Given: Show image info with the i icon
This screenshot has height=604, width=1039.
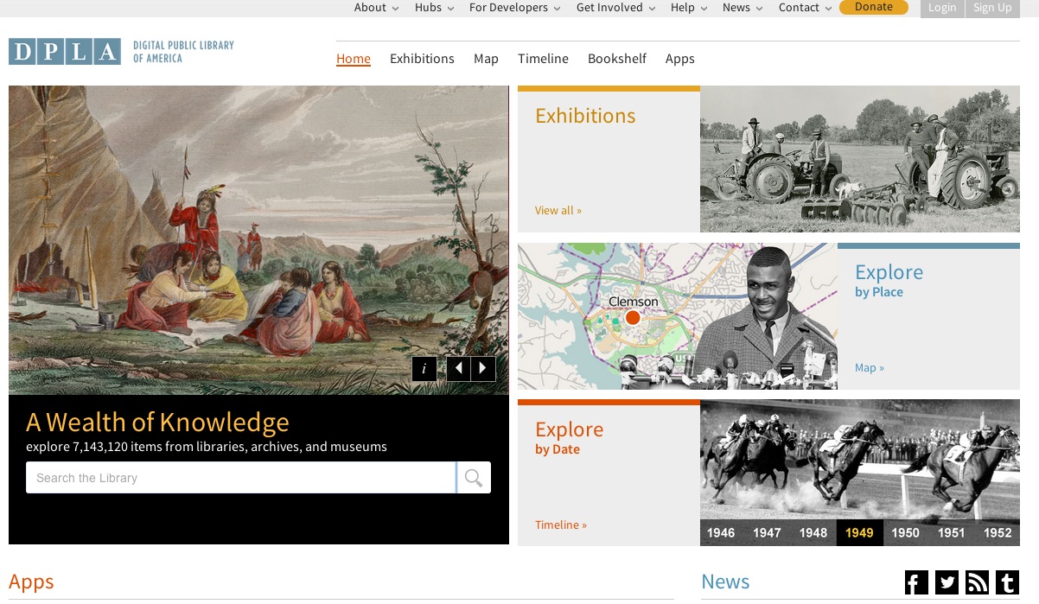Looking at the screenshot, I should coord(424,369).
